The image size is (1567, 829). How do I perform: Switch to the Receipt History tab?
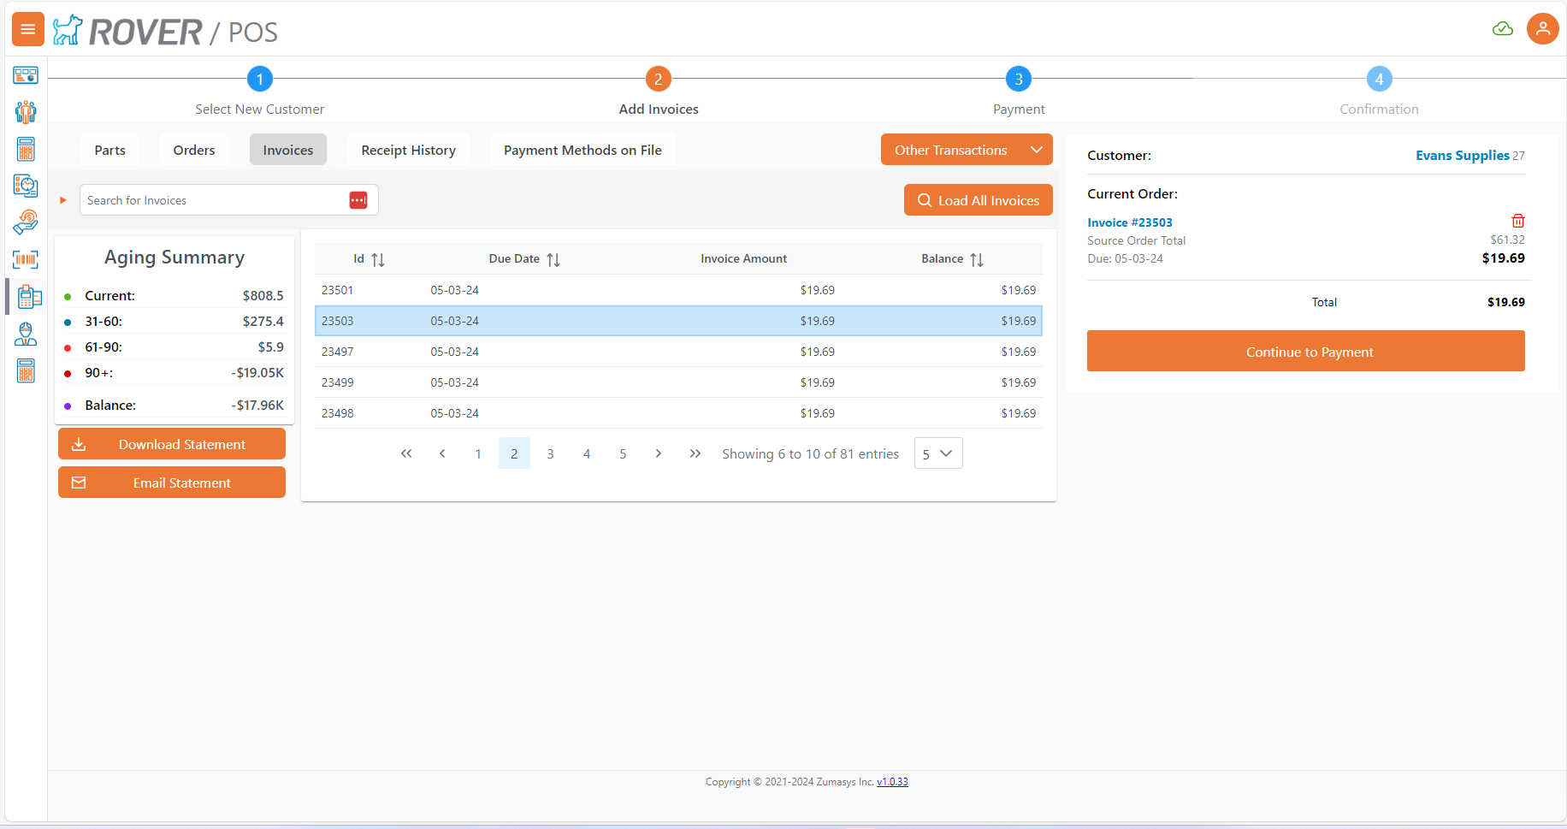click(x=408, y=150)
